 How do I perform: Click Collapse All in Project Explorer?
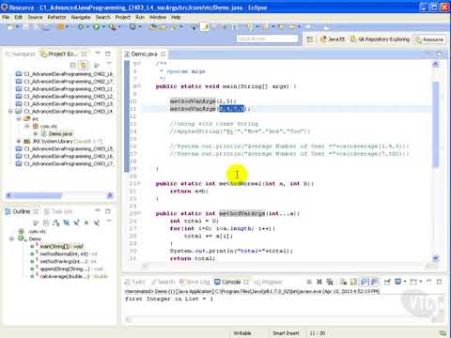coord(72,65)
